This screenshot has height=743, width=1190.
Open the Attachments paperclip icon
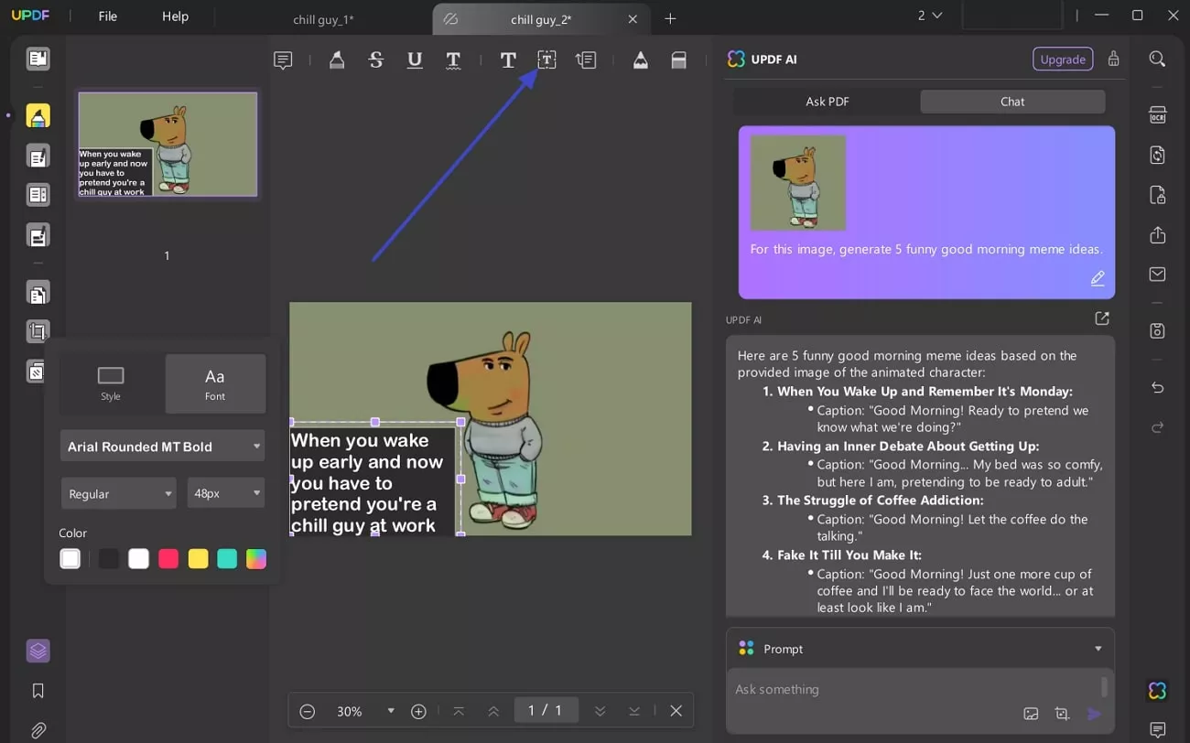coord(38,730)
